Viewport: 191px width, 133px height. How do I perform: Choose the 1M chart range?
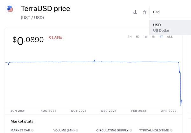pos(153,37)
